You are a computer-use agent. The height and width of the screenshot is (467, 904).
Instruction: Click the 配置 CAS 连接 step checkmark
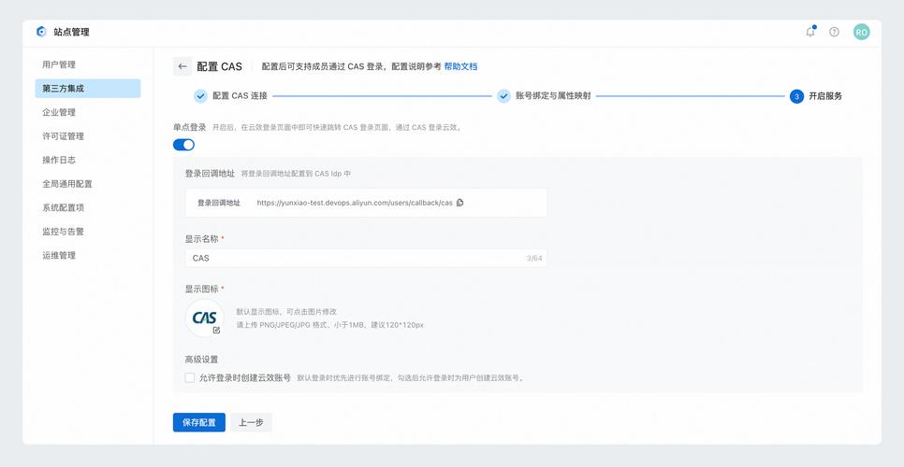[x=200, y=96]
